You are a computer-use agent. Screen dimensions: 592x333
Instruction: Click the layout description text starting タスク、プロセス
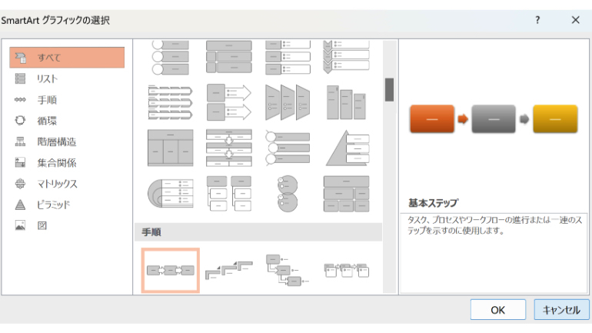point(494,225)
